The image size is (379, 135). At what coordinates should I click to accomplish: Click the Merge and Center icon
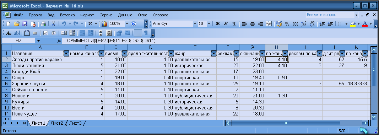coord(269,24)
